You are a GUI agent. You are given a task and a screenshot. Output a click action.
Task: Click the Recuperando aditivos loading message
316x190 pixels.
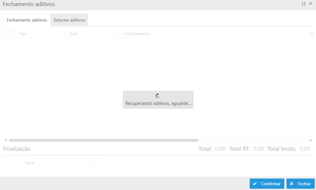(x=158, y=103)
